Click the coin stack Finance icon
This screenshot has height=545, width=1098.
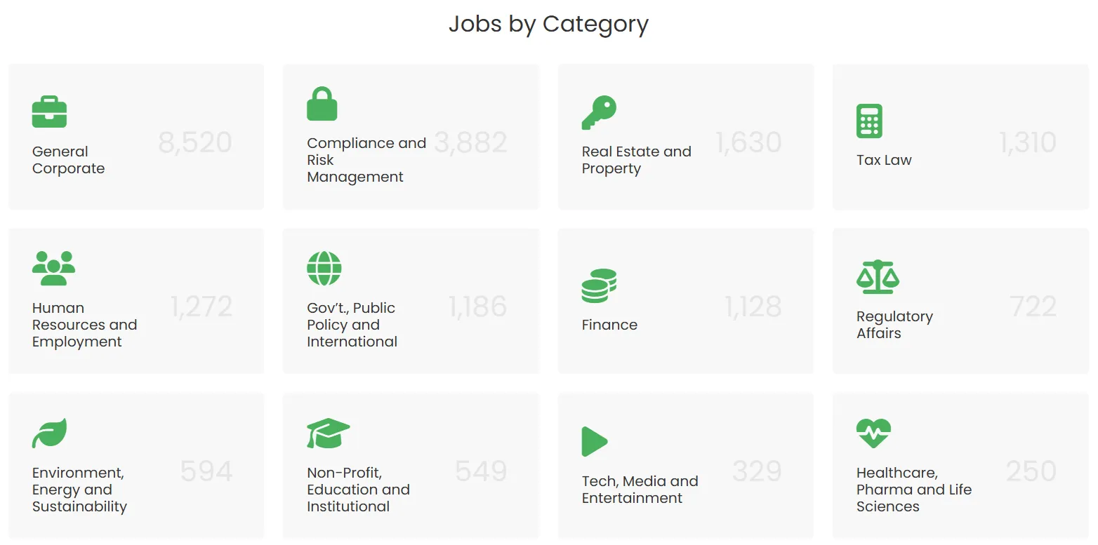click(599, 285)
